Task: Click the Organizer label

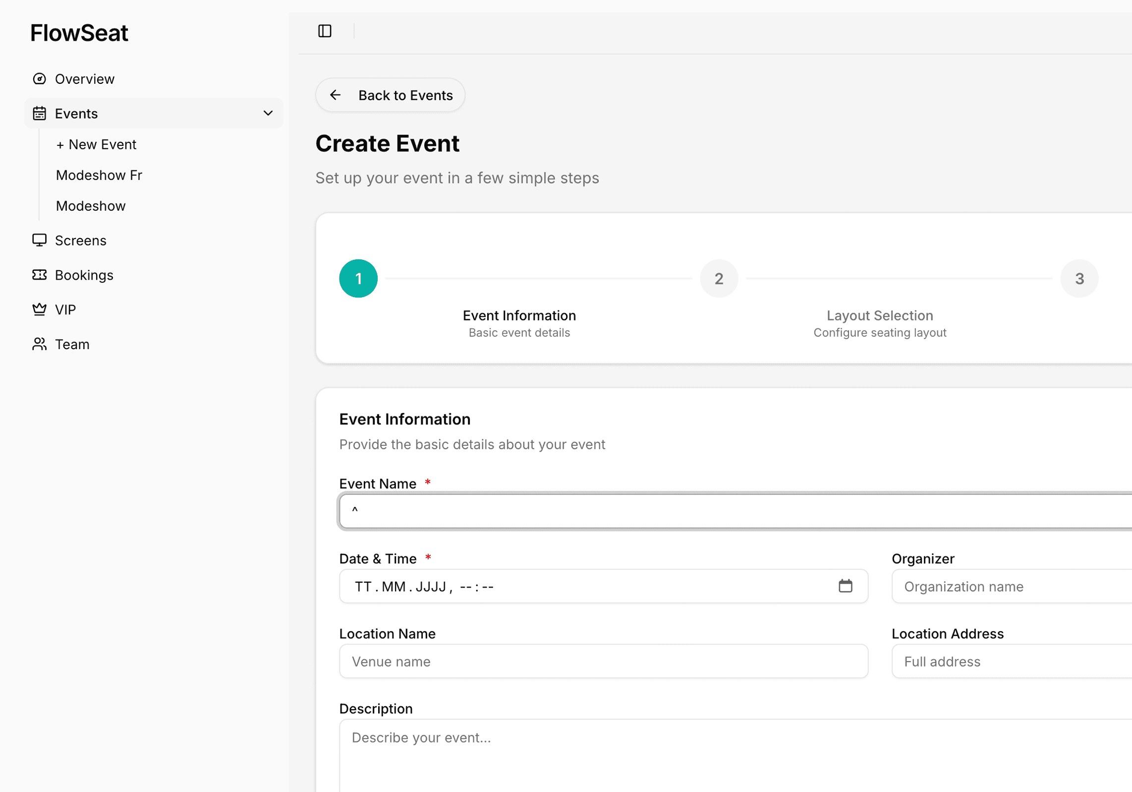Action: [923, 558]
